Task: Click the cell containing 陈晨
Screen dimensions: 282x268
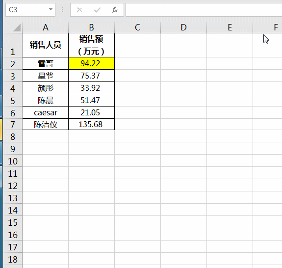Action: pos(46,100)
